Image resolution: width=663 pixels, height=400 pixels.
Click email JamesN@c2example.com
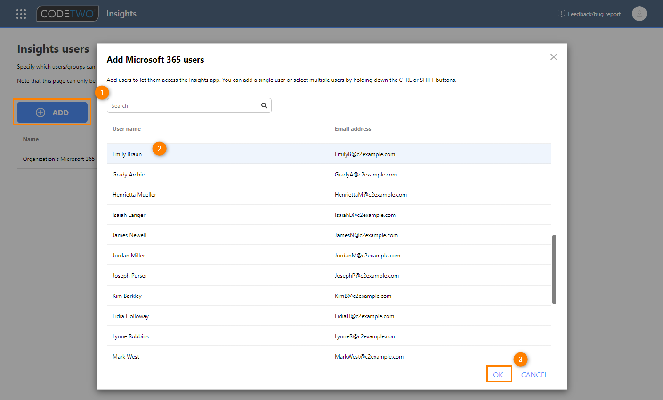pyautogui.click(x=366, y=235)
